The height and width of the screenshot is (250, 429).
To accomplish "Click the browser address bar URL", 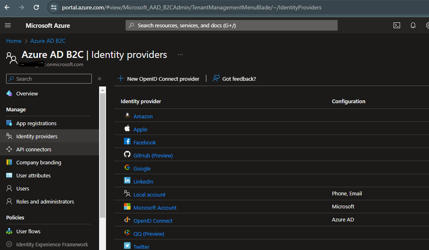I will pyautogui.click(x=192, y=7).
